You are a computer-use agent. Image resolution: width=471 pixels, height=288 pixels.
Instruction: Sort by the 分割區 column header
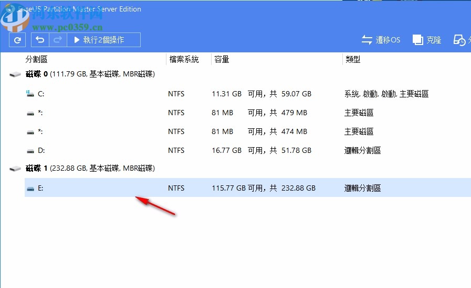[36, 59]
